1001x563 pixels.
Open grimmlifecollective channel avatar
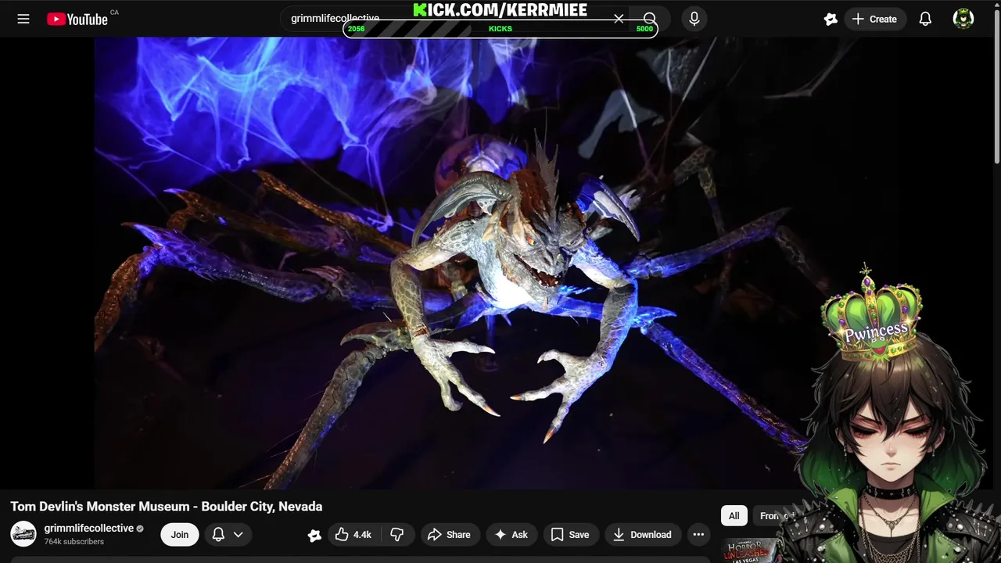(23, 534)
